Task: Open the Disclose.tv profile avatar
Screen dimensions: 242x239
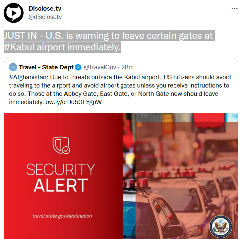Action: (x=14, y=13)
